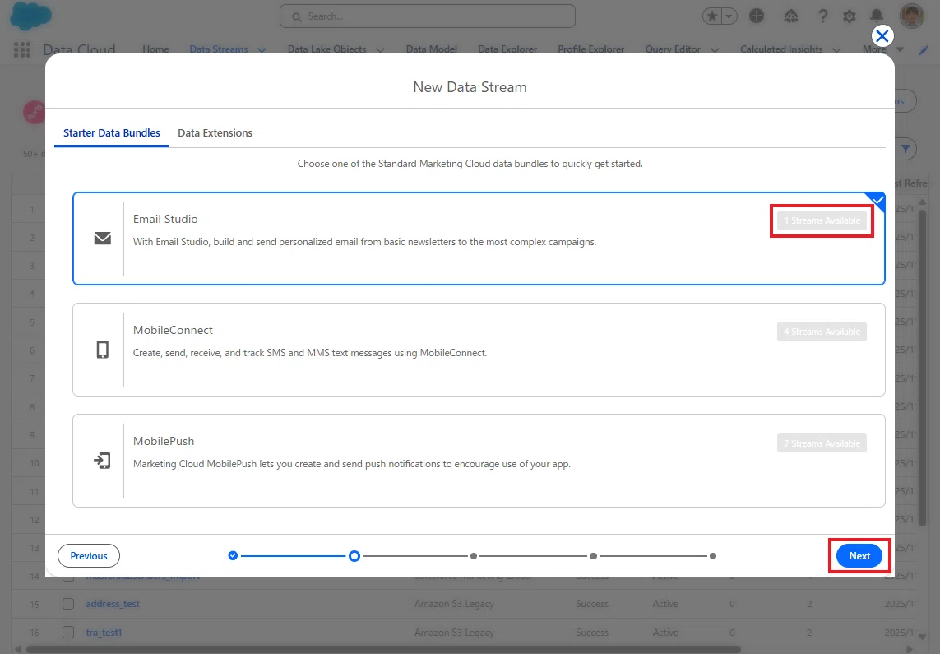Viewport: 940px width, 654px height.
Task: Open the Data Lake Objects nav tab
Action: pos(326,49)
